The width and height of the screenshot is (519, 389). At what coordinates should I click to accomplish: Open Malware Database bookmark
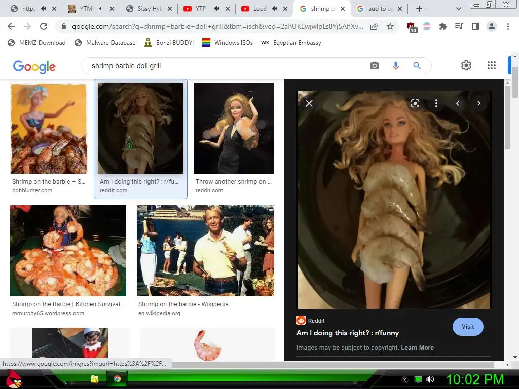pos(105,43)
